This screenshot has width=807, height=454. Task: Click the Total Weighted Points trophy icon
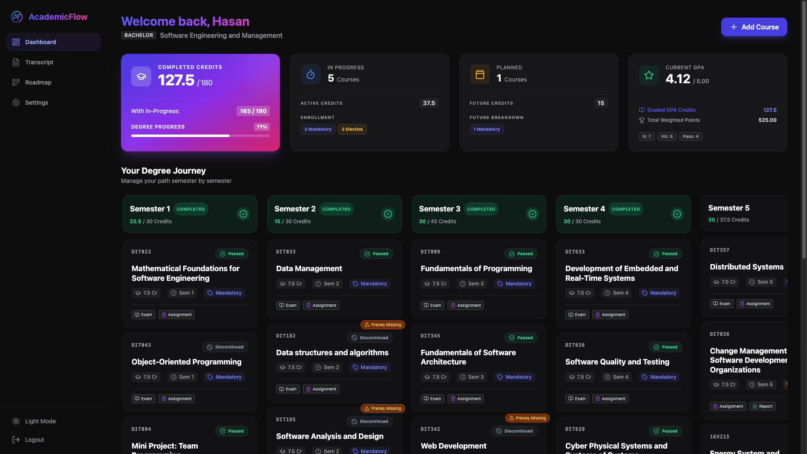pos(642,120)
